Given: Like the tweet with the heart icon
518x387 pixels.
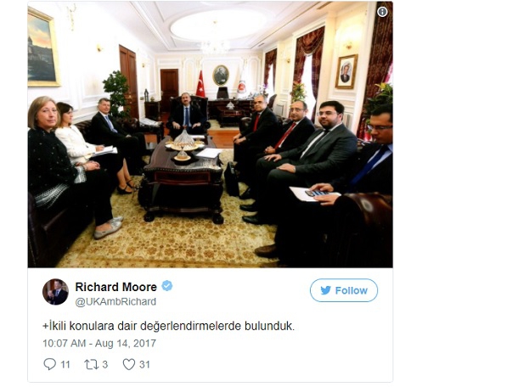Looking at the screenshot, I should click(x=129, y=365).
